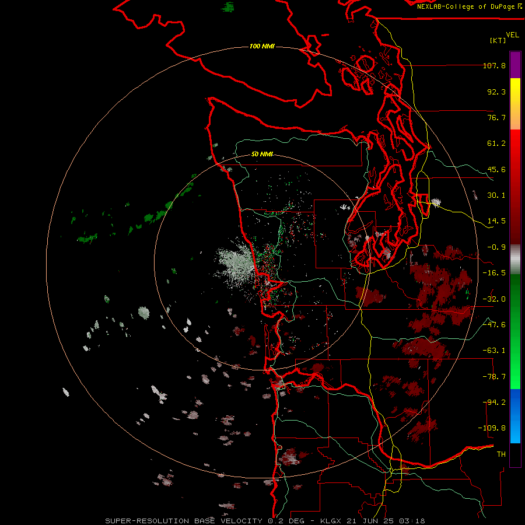This screenshot has height=525, width=525.
Task: Click the -16.5 velocity scale value
Action: click(x=494, y=273)
